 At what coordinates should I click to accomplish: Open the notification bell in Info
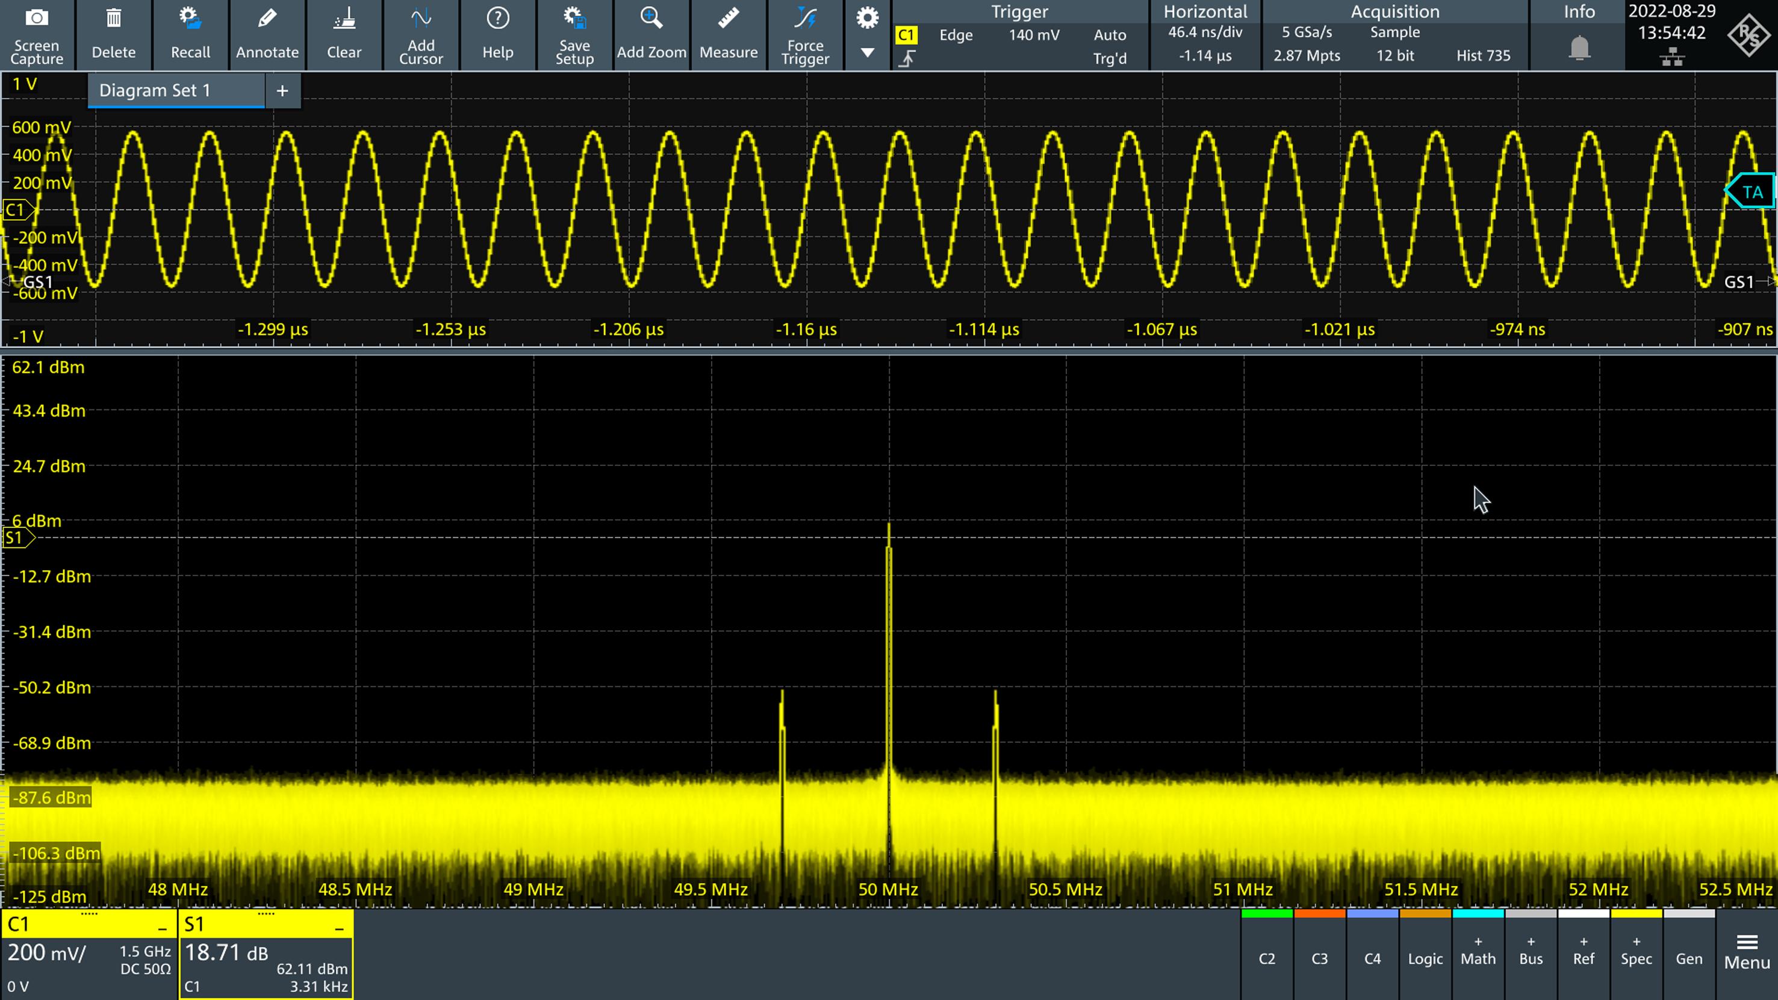pyautogui.click(x=1579, y=48)
